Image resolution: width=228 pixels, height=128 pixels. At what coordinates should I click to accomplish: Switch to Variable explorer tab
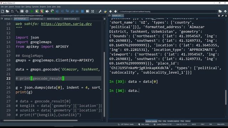(x=173, y=121)
